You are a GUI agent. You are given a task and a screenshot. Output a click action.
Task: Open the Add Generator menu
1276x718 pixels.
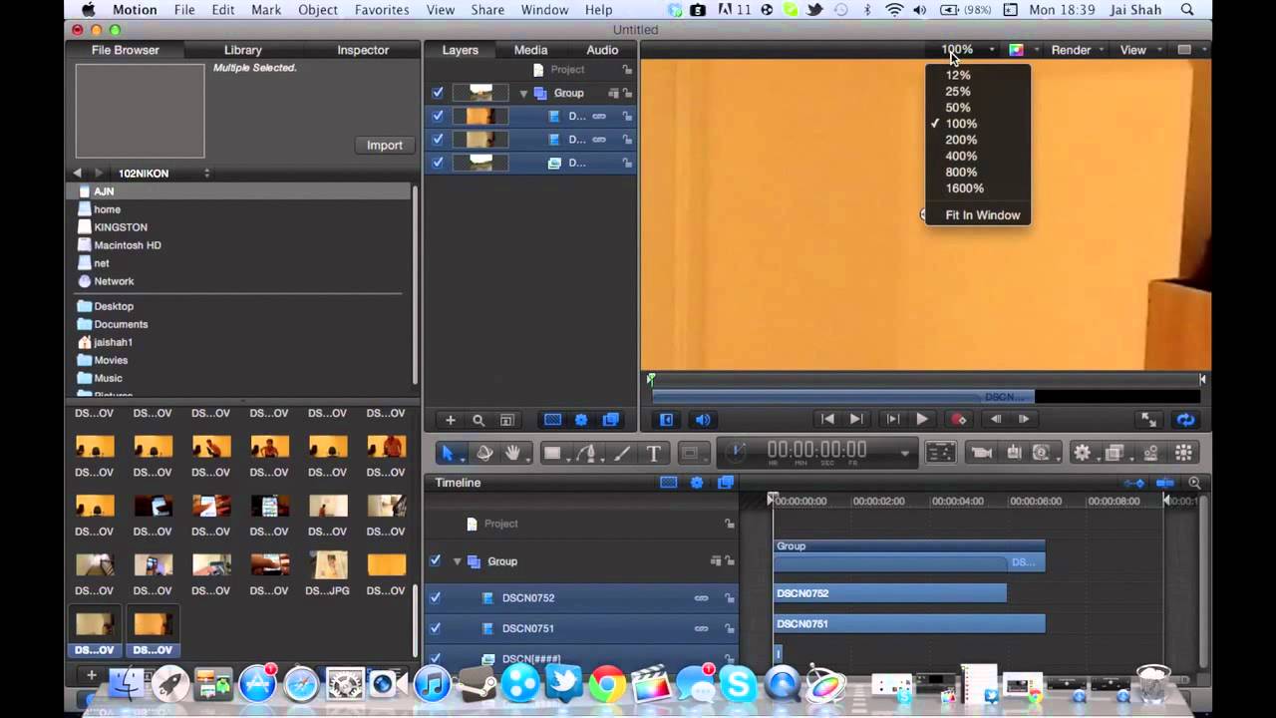tap(1043, 453)
